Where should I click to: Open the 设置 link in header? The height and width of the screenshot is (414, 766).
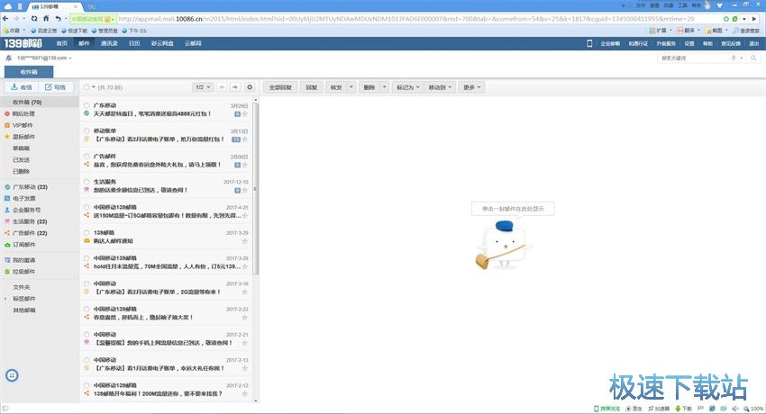coord(689,43)
